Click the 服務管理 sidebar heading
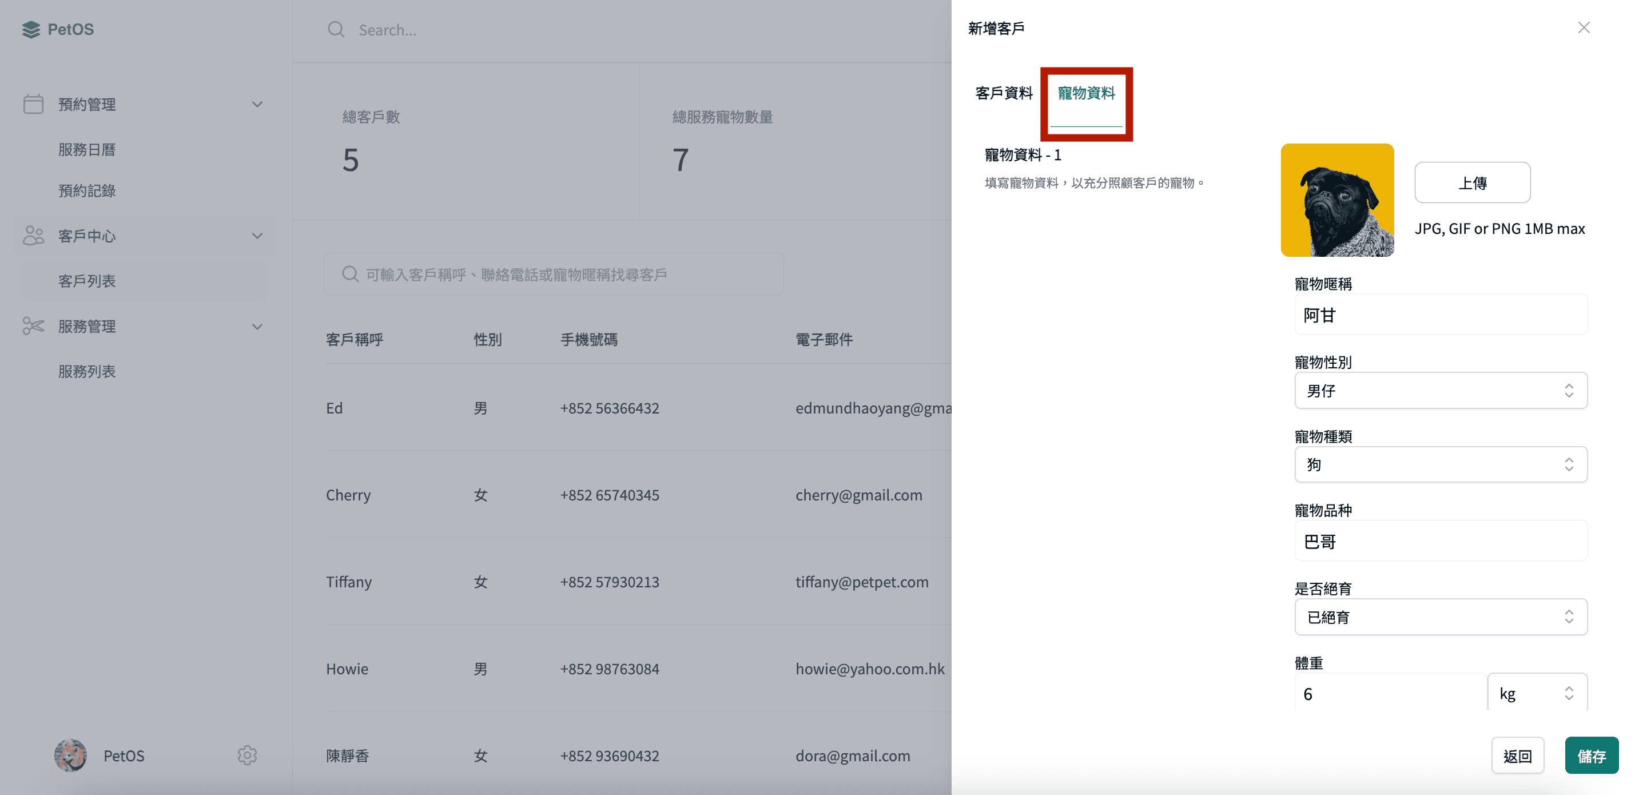This screenshot has width=1639, height=795. pos(86,326)
